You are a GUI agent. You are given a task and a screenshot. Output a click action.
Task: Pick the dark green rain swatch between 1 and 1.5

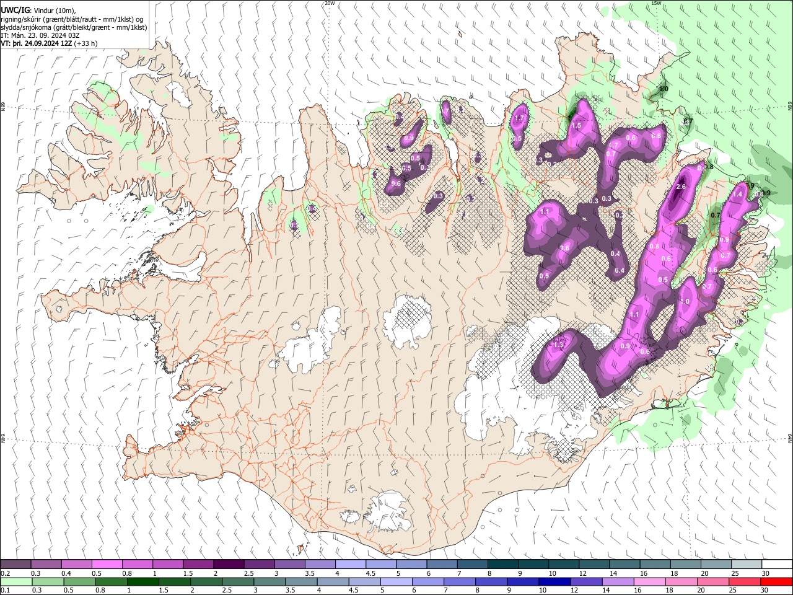[142, 582]
